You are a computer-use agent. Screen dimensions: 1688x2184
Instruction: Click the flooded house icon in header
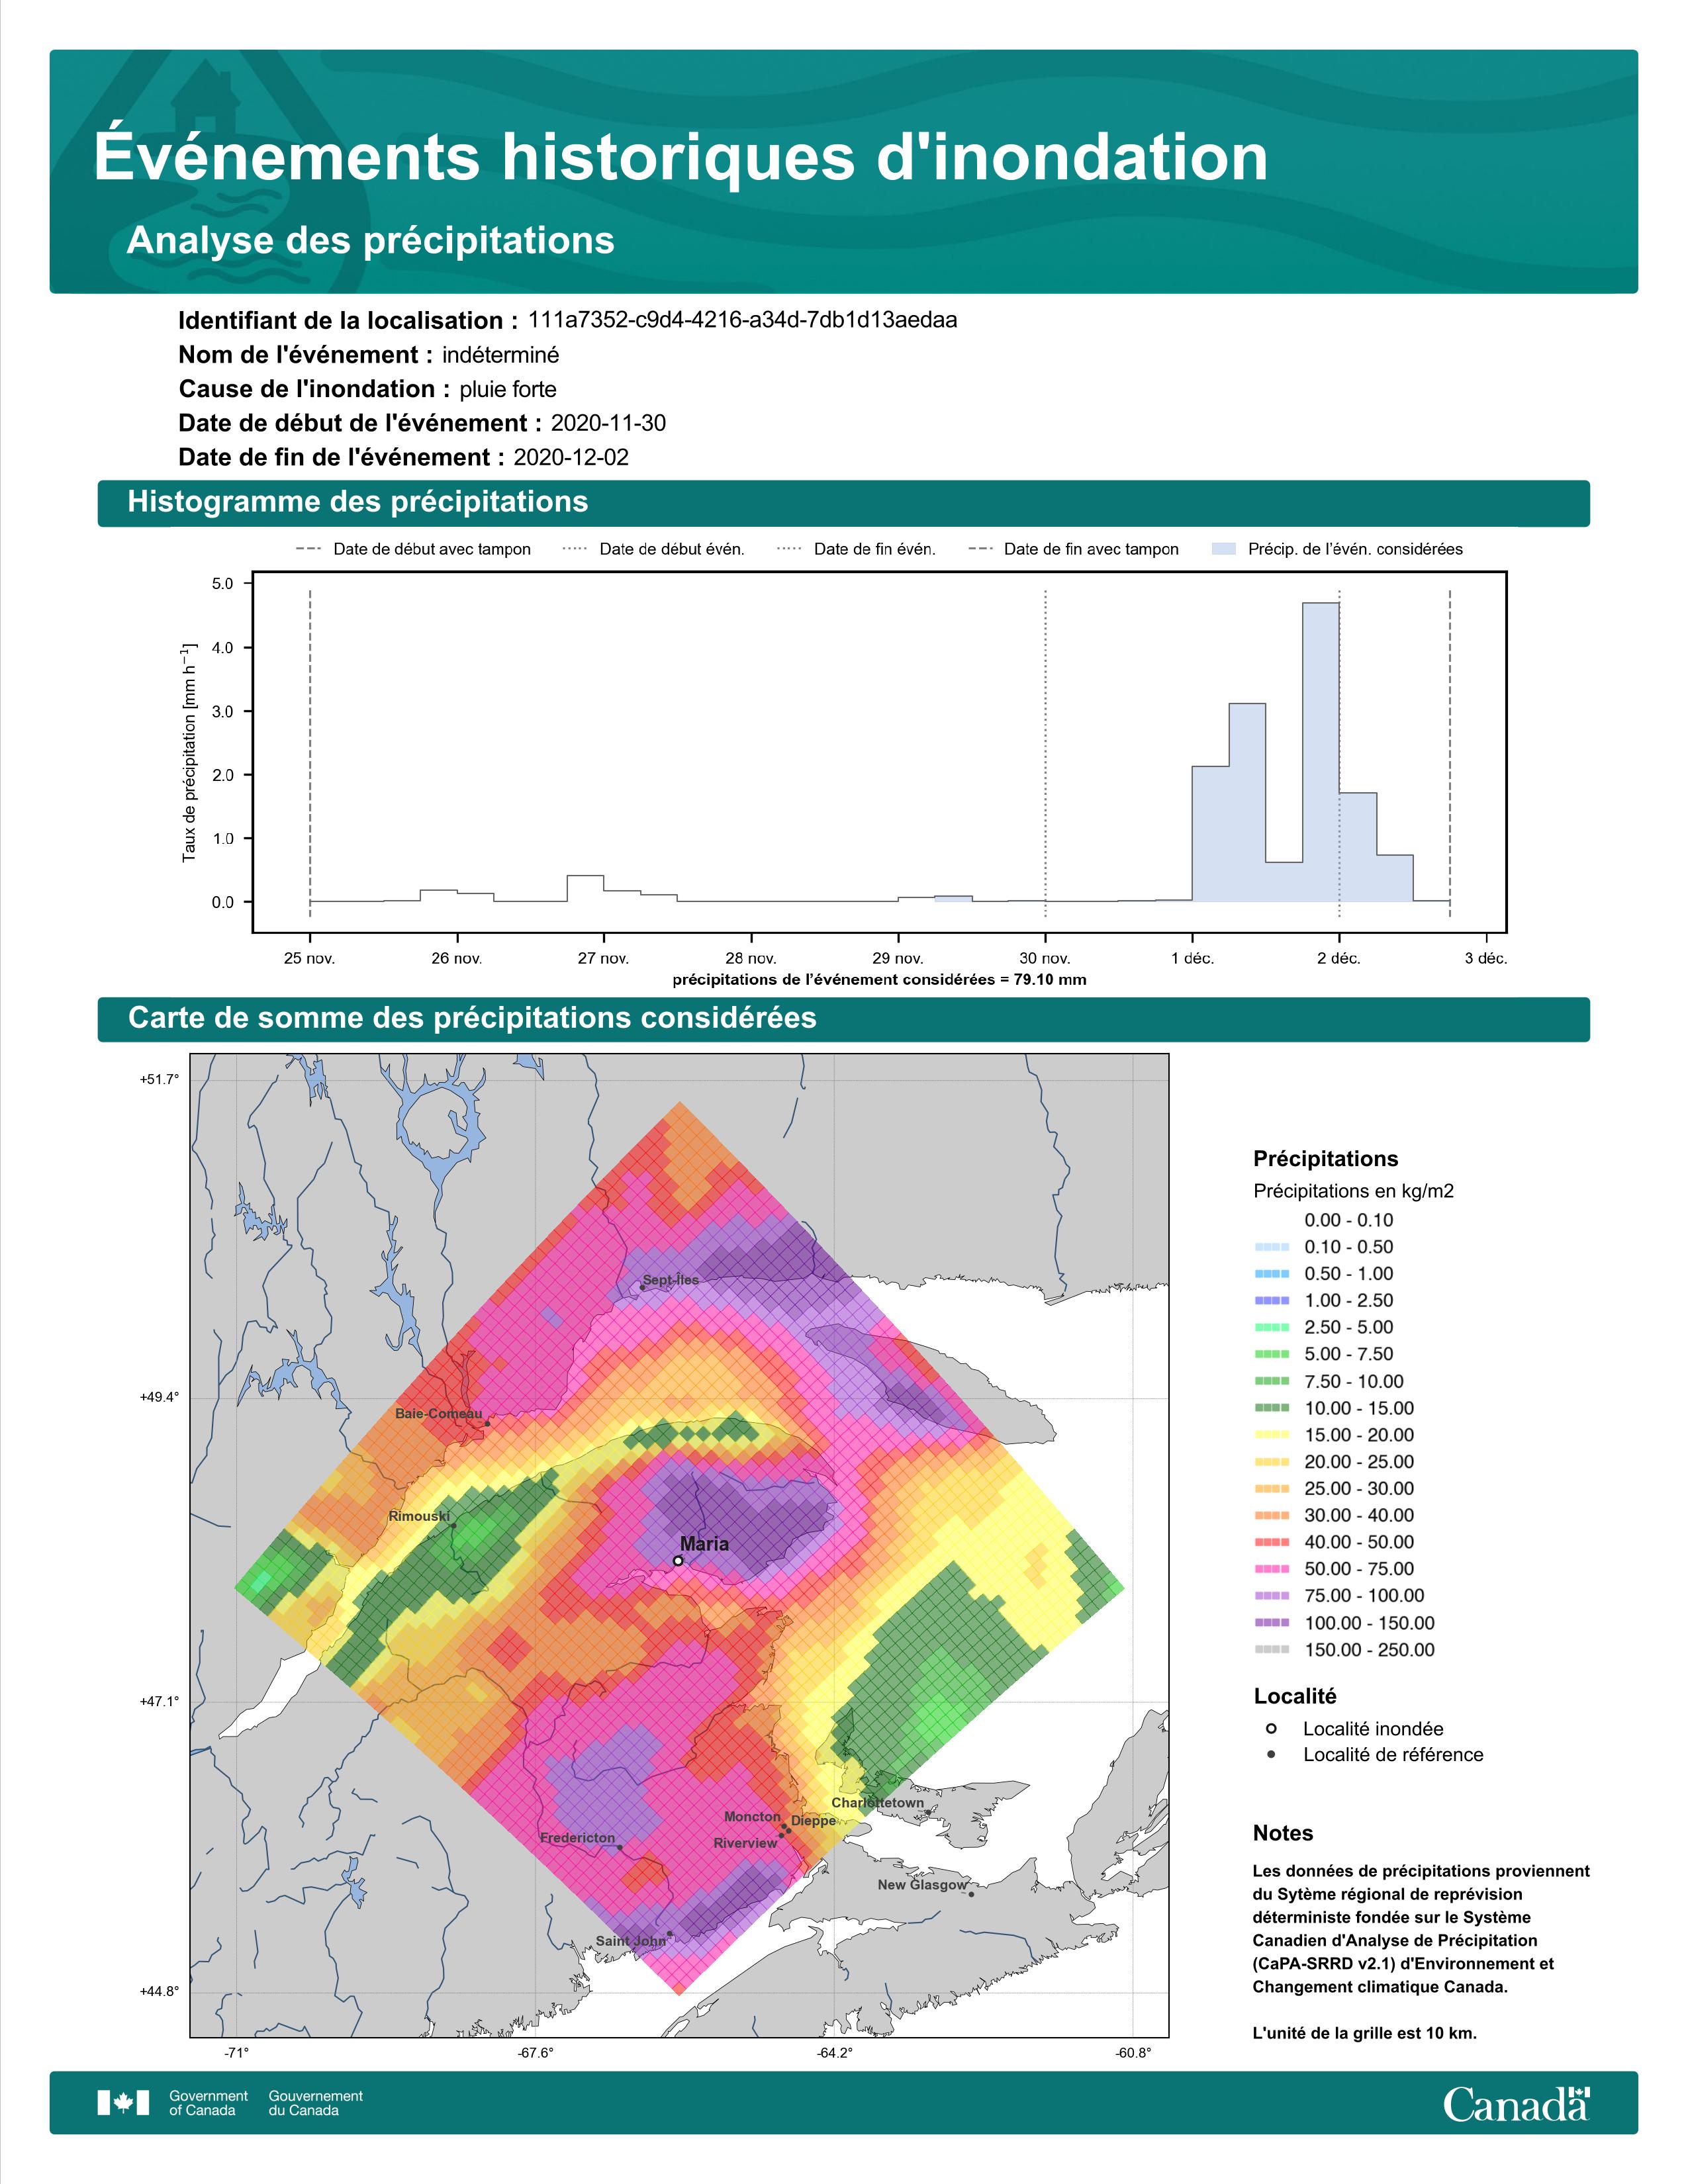pos(205,98)
